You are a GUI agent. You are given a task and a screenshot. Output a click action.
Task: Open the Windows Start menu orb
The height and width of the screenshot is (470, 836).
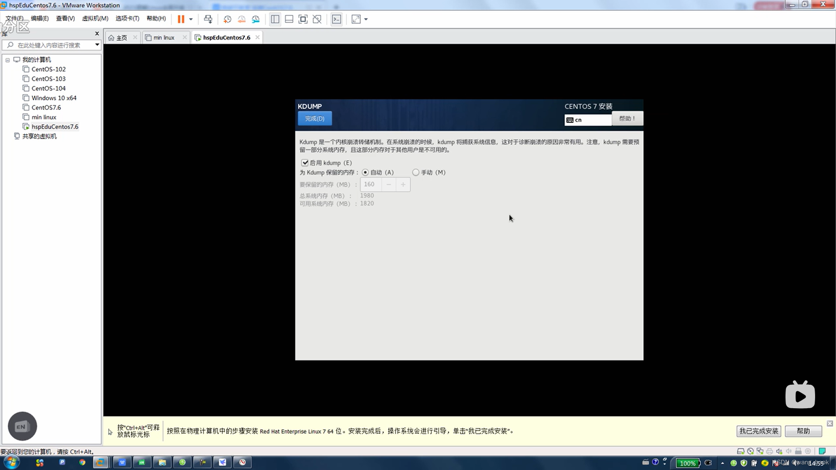[12, 462]
